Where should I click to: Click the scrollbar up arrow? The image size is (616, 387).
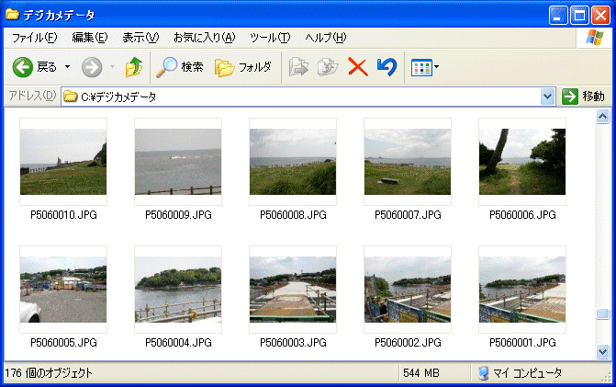[x=602, y=117]
